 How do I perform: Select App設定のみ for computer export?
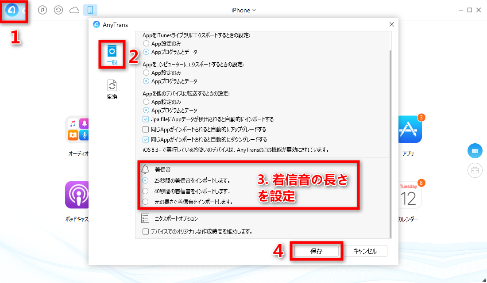tap(146, 73)
